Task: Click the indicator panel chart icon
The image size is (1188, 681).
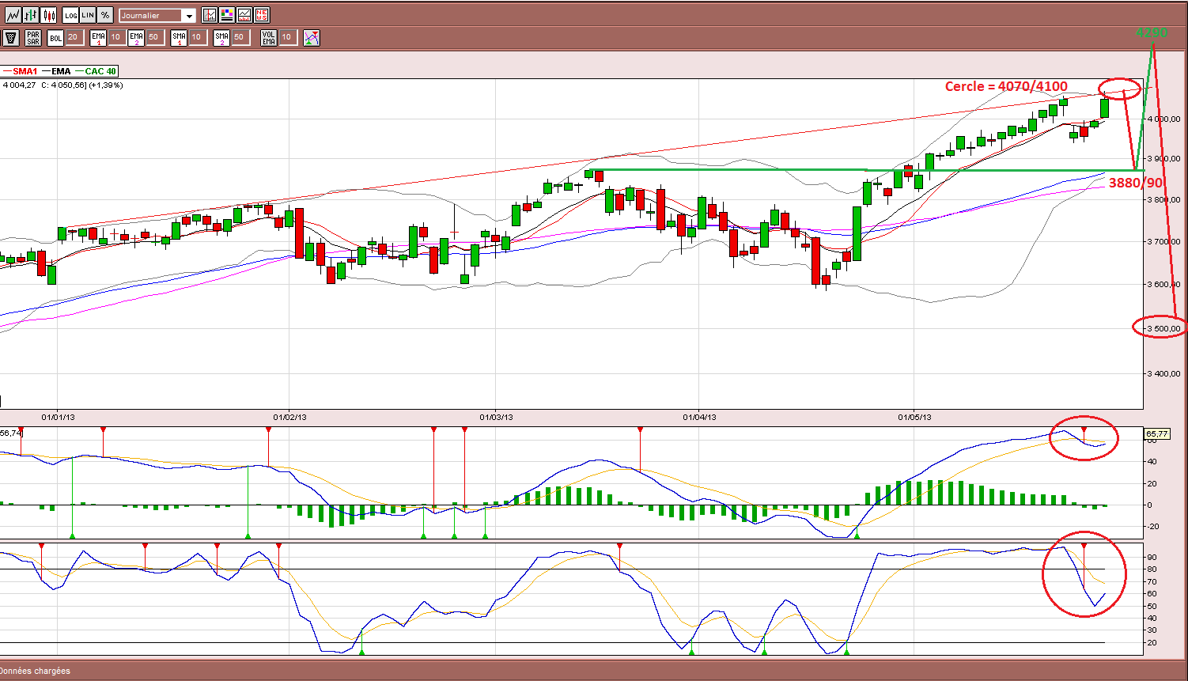Action: click(244, 15)
